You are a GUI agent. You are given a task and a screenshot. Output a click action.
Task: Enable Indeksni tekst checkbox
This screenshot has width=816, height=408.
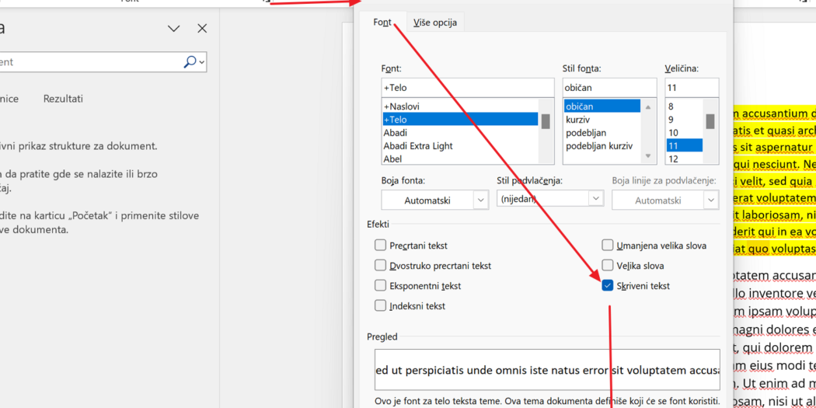381,306
